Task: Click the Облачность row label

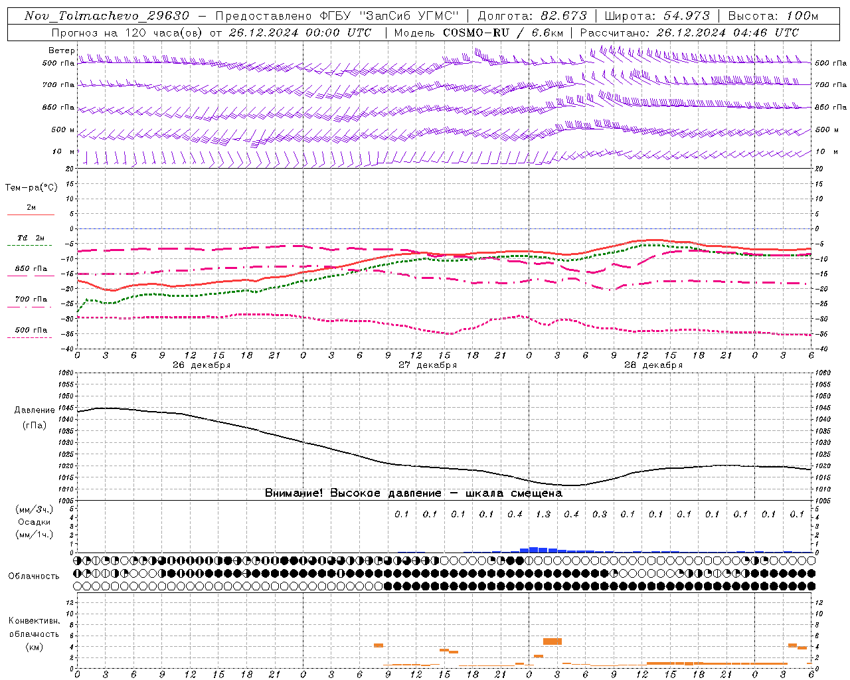Action: pyautogui.click(x=34, y=576)
